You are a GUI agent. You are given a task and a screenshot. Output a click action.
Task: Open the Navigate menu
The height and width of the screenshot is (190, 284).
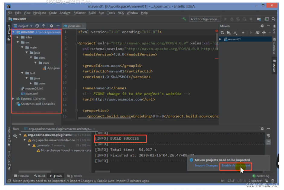(x=40, y=13)
